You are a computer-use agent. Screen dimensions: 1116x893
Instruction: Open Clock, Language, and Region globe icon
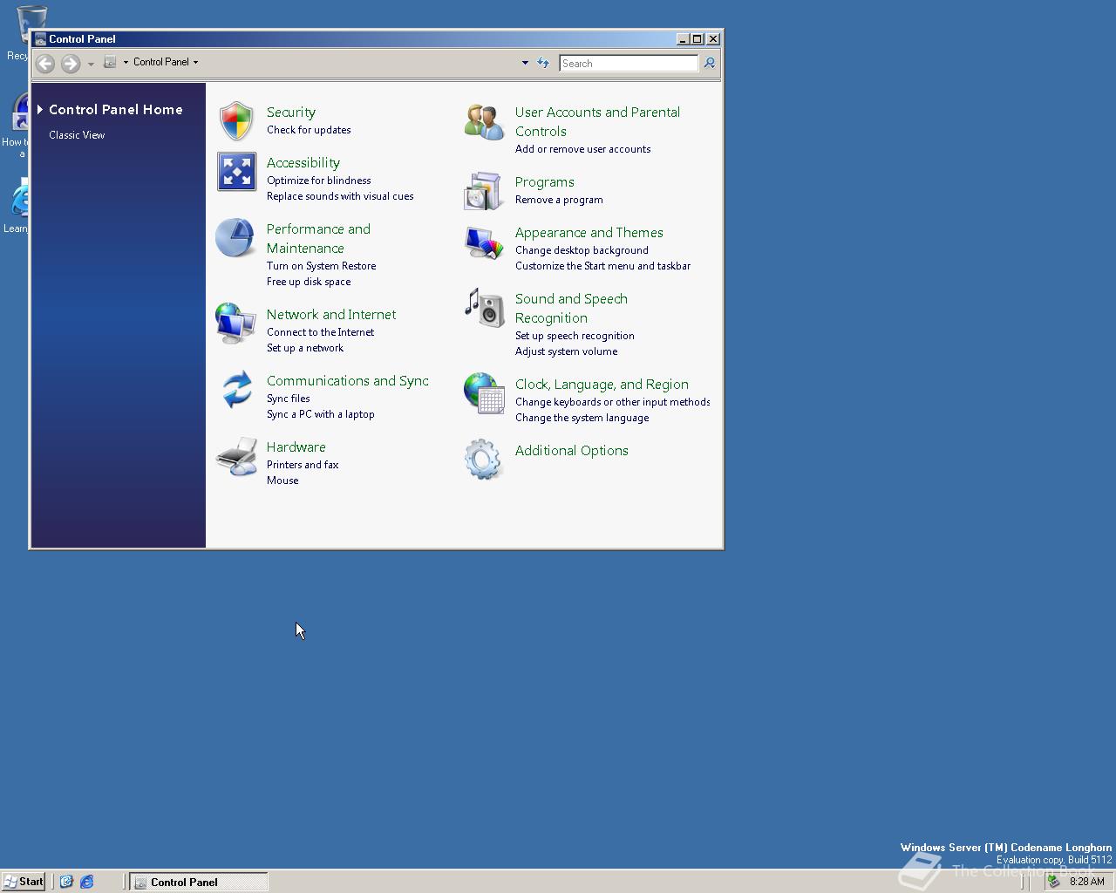(484, 393)
